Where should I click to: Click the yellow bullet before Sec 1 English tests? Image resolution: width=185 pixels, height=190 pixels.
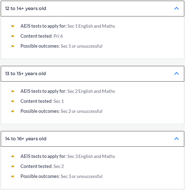click(x=13, y=26)
